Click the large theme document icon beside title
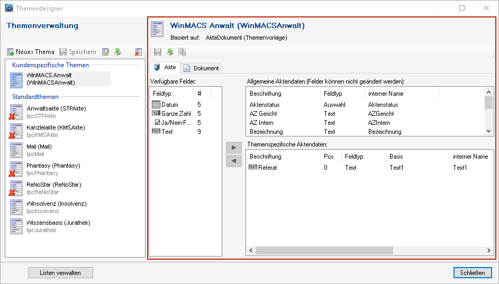 pyautogui.click(x=157, y=29)
